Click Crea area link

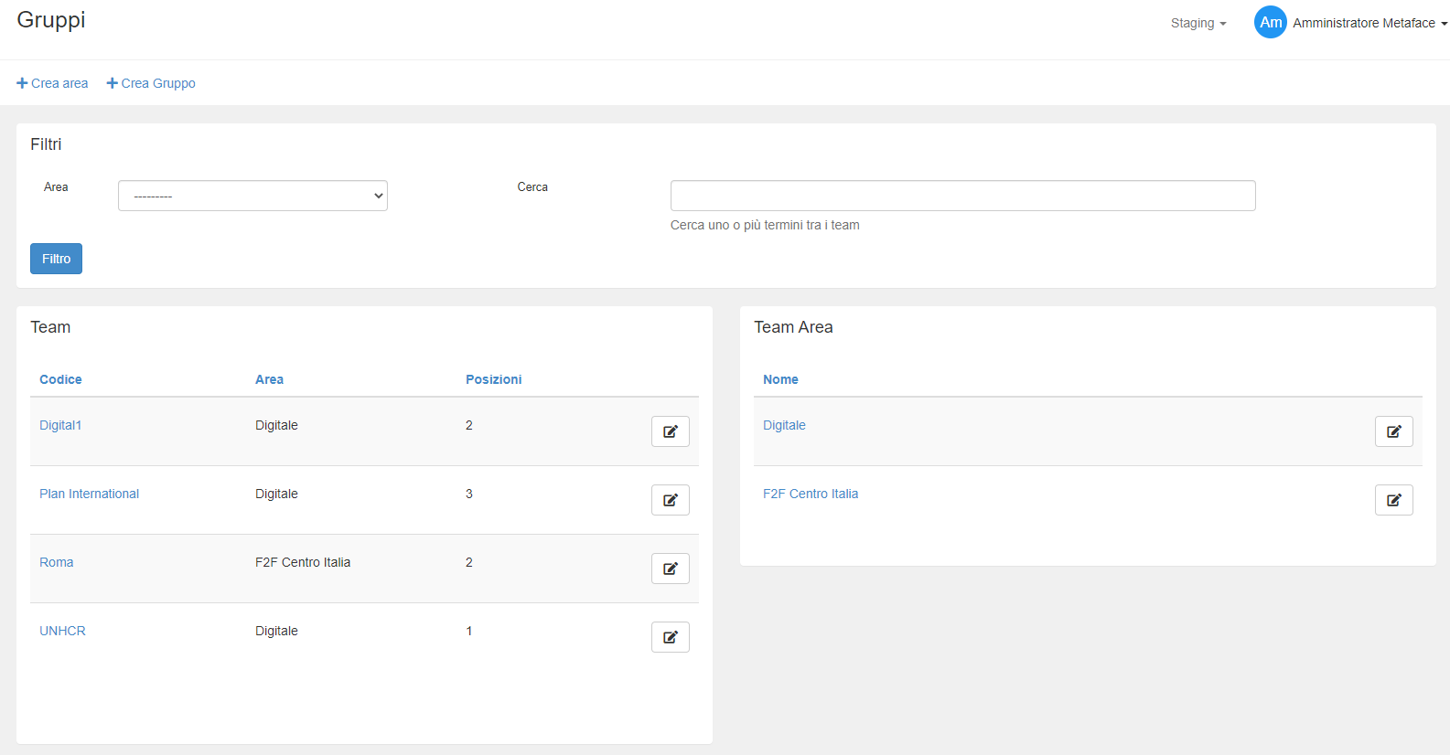coord(53,83)
